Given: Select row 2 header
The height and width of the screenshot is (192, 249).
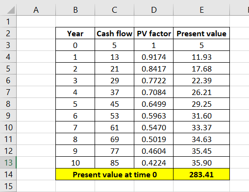Looking at the screenshot, I should [x=8, y=33].
